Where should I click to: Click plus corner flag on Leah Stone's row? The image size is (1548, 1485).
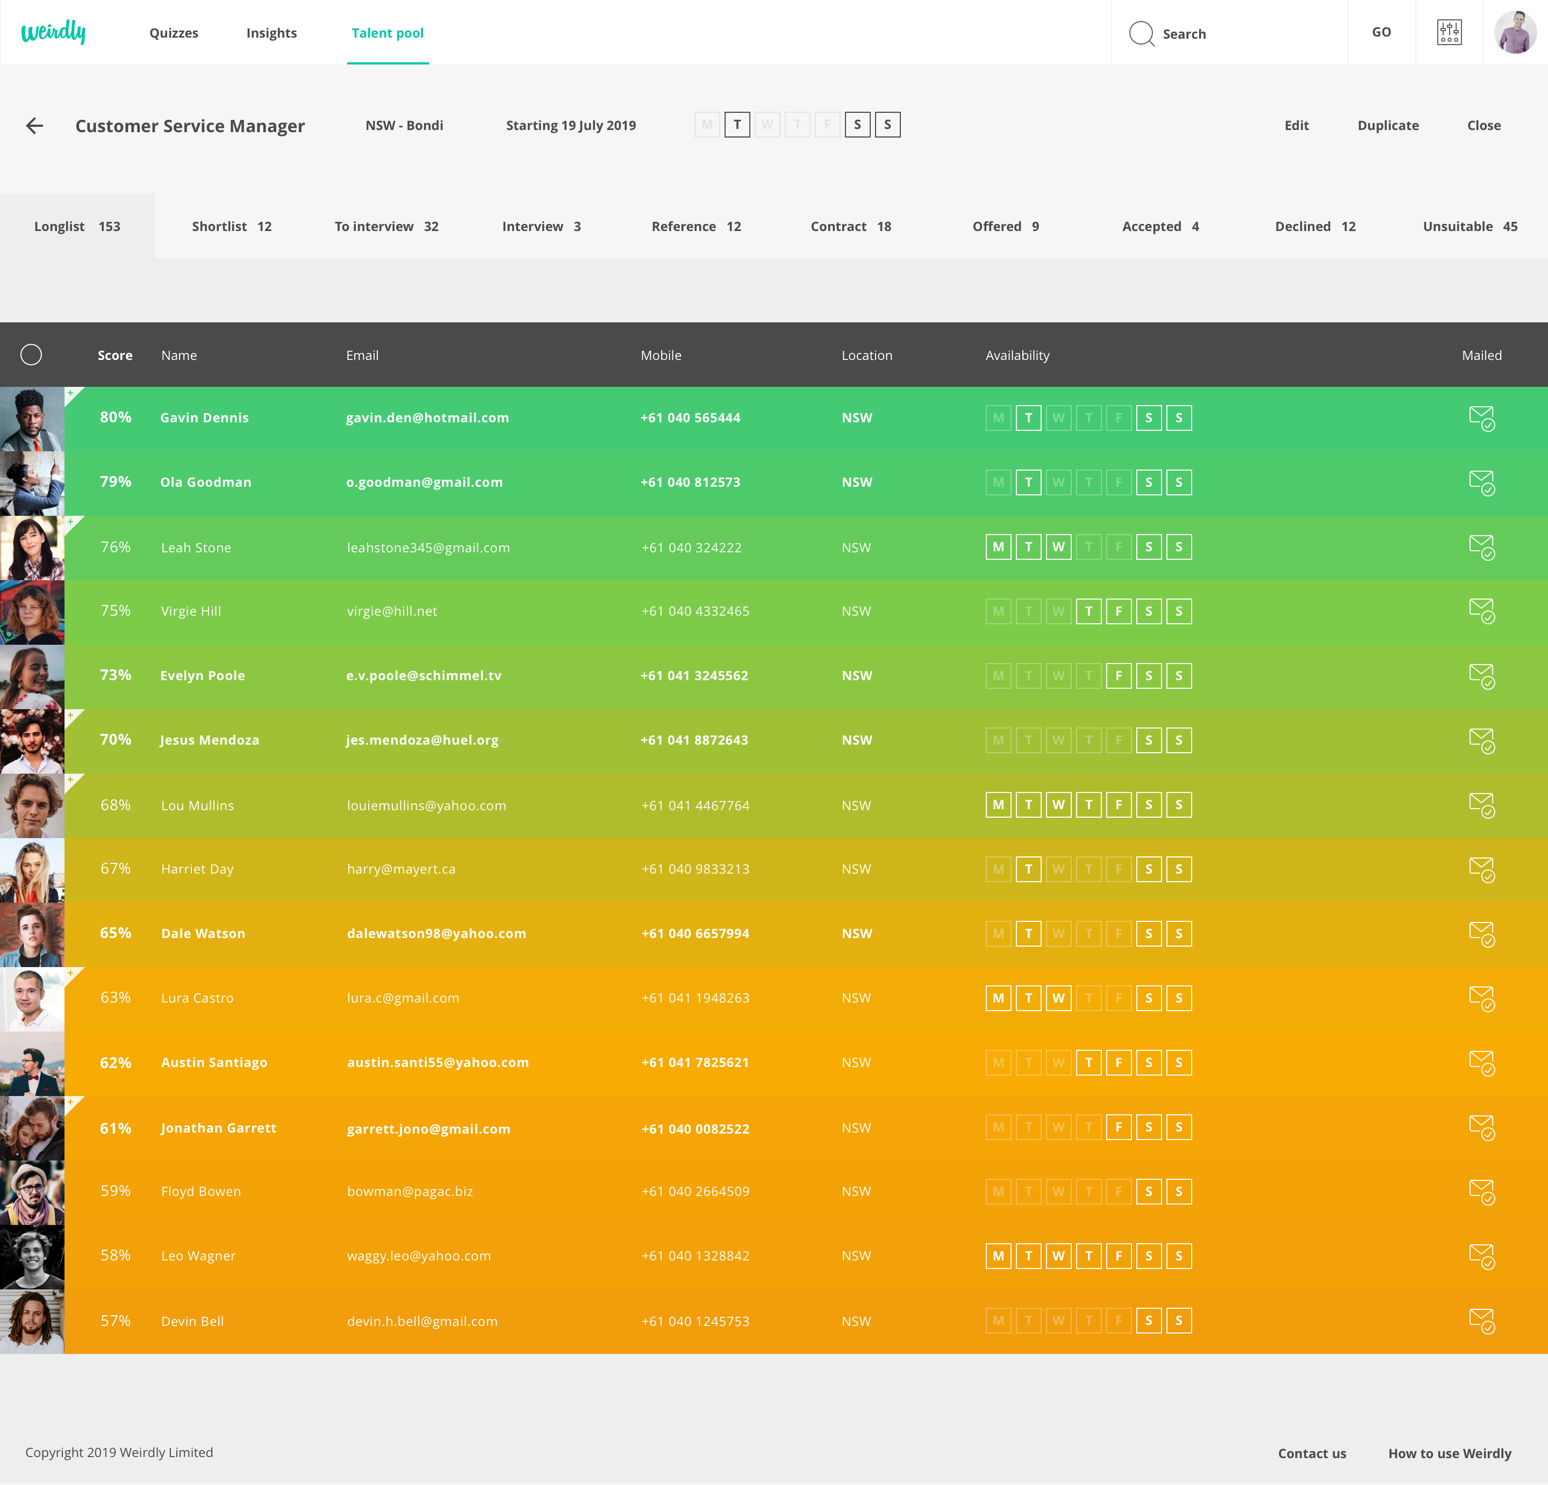click(71, 523)
